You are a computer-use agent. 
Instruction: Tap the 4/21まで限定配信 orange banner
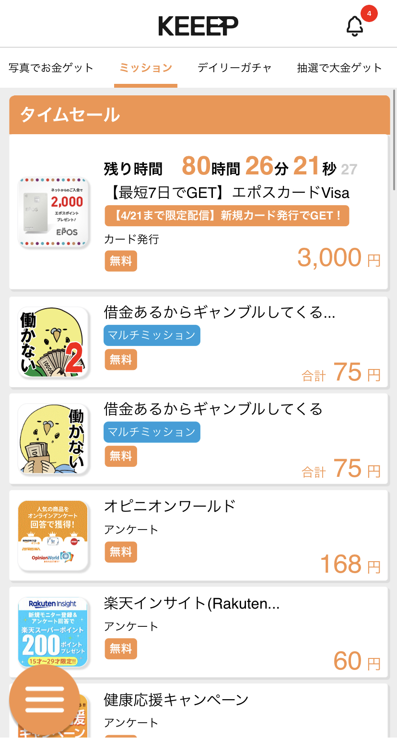(x=227, y=216)
